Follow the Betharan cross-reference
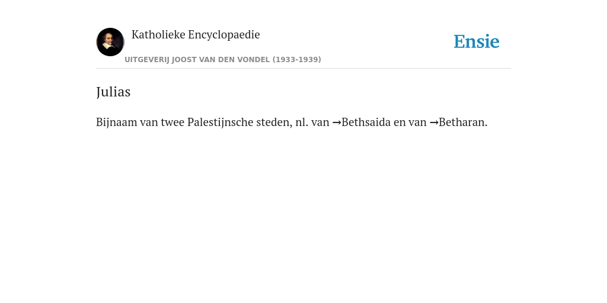Screen dimensions: 607x303 click(x=463, y=122)
